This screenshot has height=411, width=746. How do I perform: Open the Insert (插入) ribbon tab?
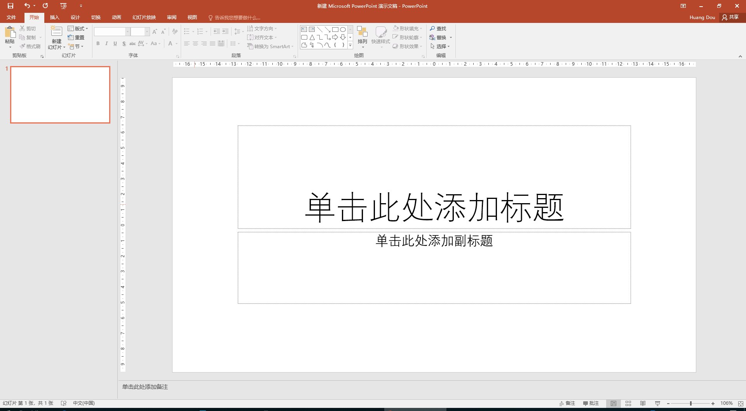[x=54, y=17]
